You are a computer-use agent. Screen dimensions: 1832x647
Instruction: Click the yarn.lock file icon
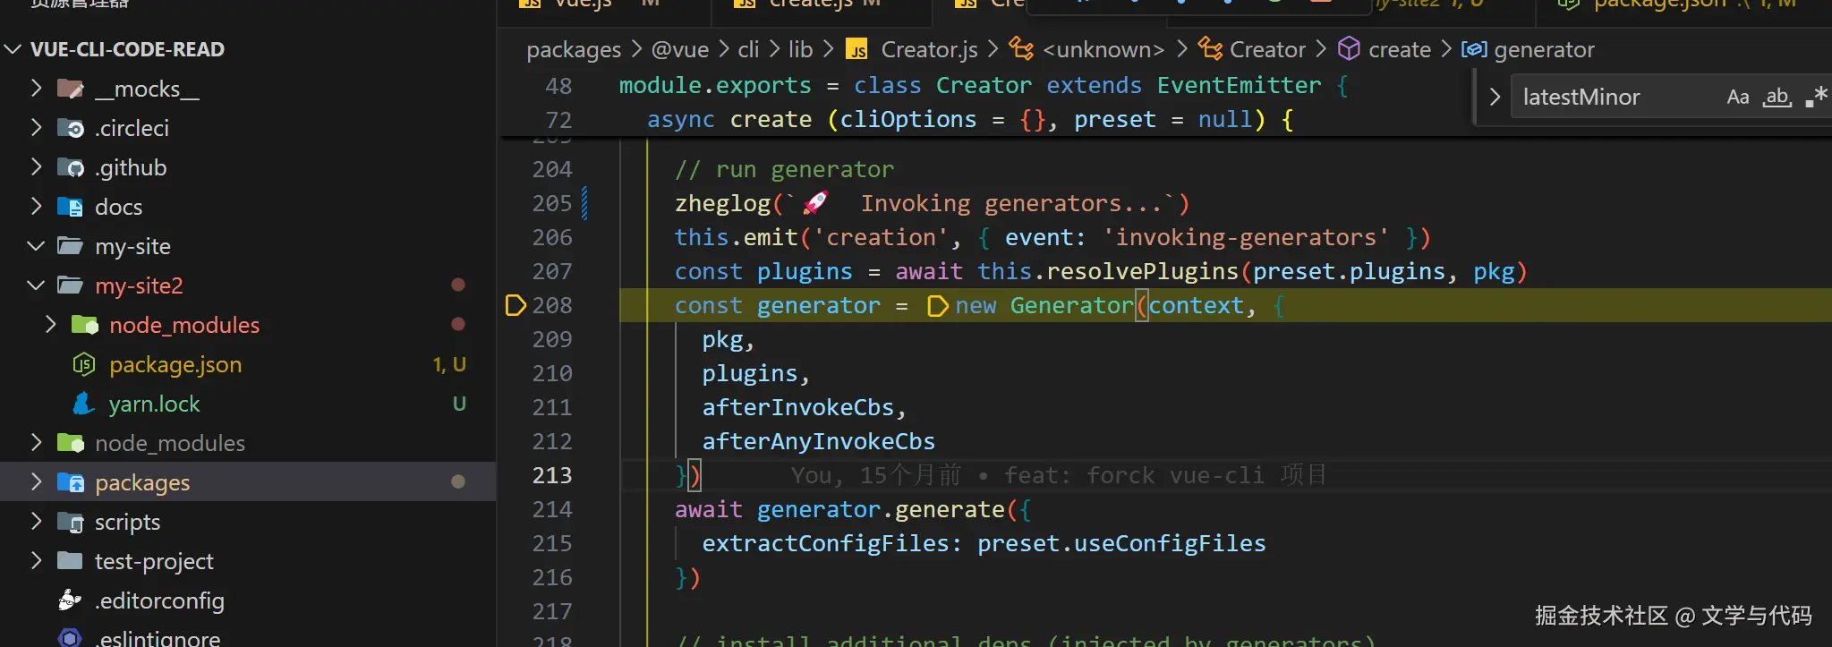(84, 404)
